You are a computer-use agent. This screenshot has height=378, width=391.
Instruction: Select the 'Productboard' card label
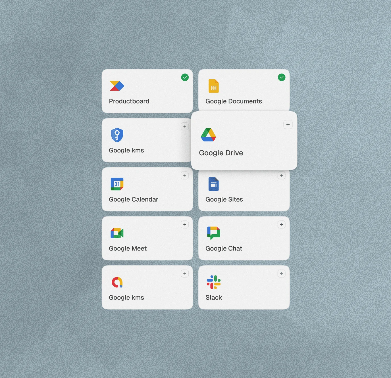(129, 101)
